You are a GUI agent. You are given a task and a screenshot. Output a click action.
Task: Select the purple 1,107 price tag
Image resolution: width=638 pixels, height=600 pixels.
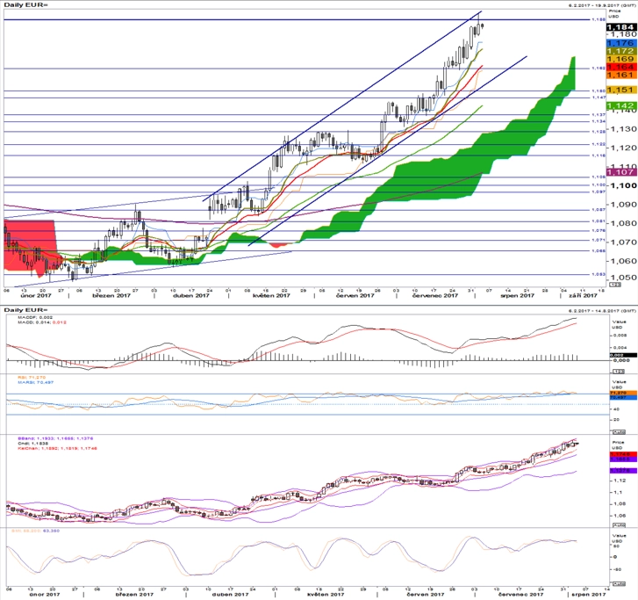[x=621, y=172]
